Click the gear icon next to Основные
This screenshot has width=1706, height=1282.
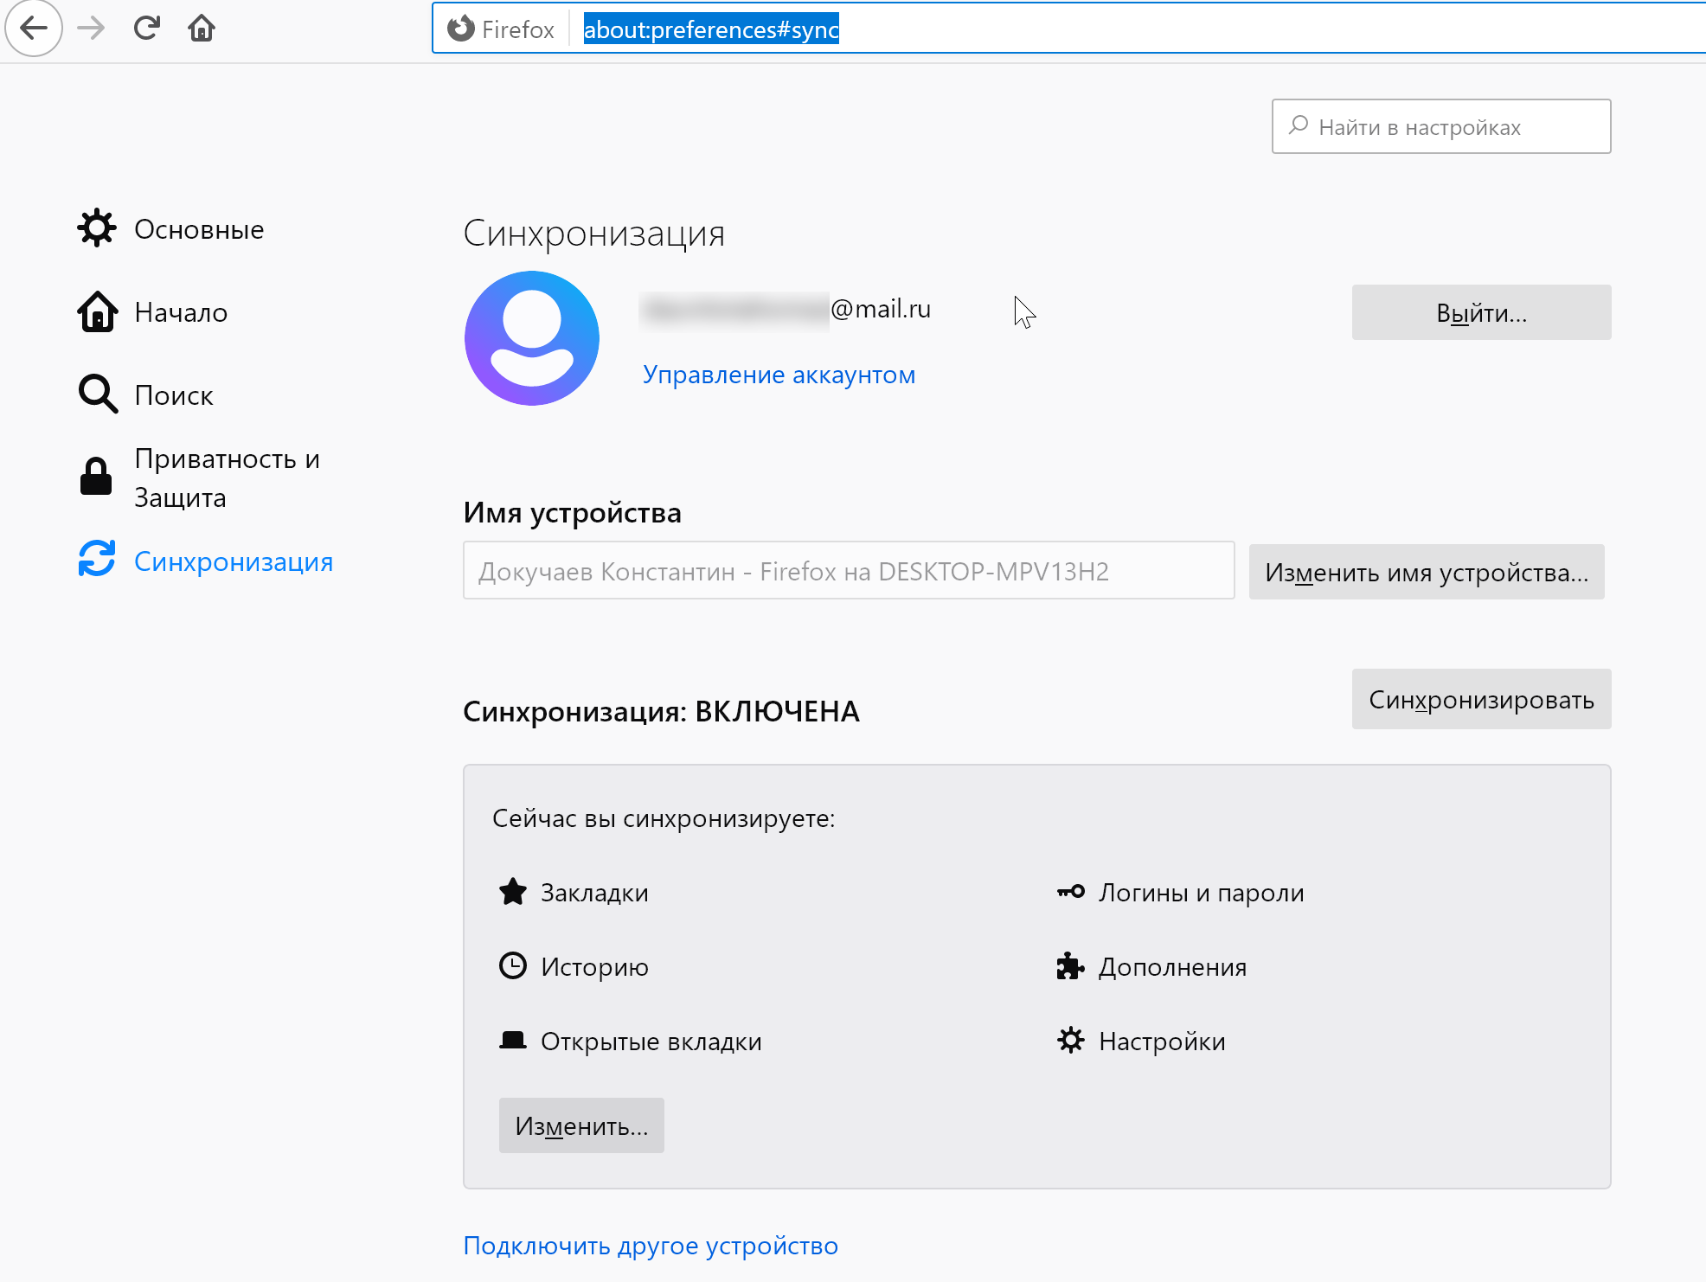pos(97,228)
